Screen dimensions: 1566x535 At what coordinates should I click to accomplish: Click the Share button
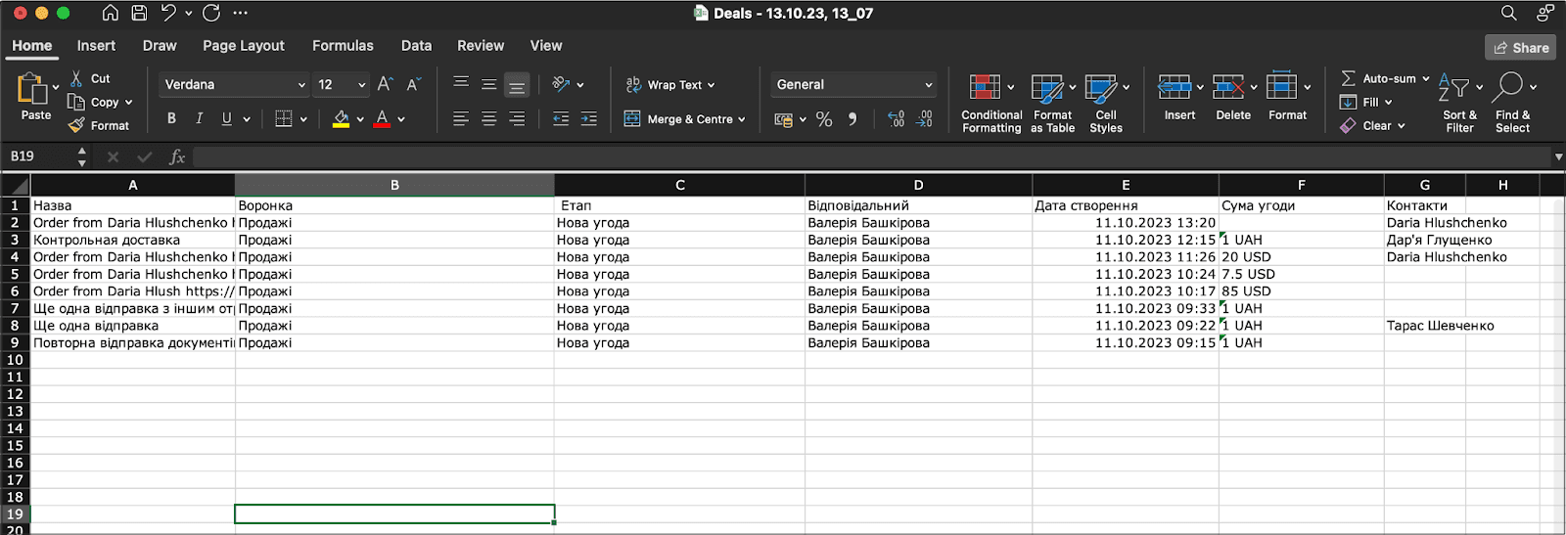[x=1520, y=47]
